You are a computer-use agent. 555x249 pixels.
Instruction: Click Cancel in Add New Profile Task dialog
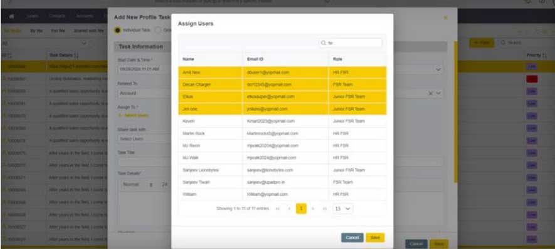[x=416, y=244]
